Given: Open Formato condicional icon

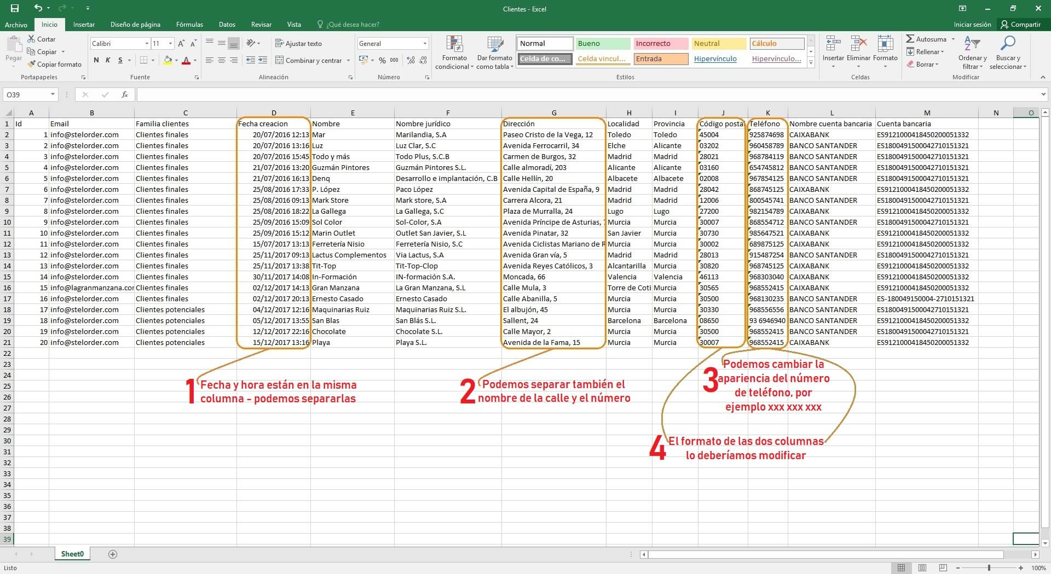Looking at the screenshot, I should pyautogui.click(x=454, y=44).
